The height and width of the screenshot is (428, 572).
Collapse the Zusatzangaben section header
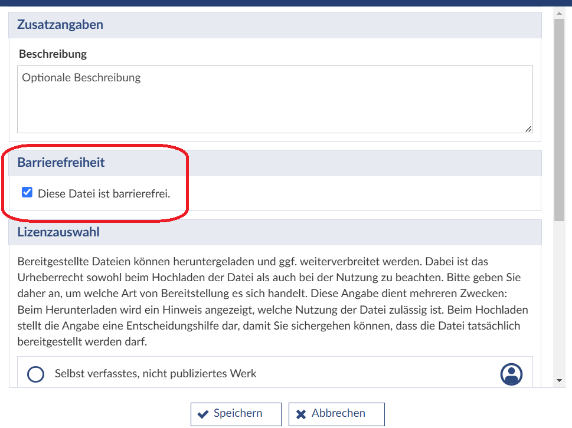(x=61, y=25)
